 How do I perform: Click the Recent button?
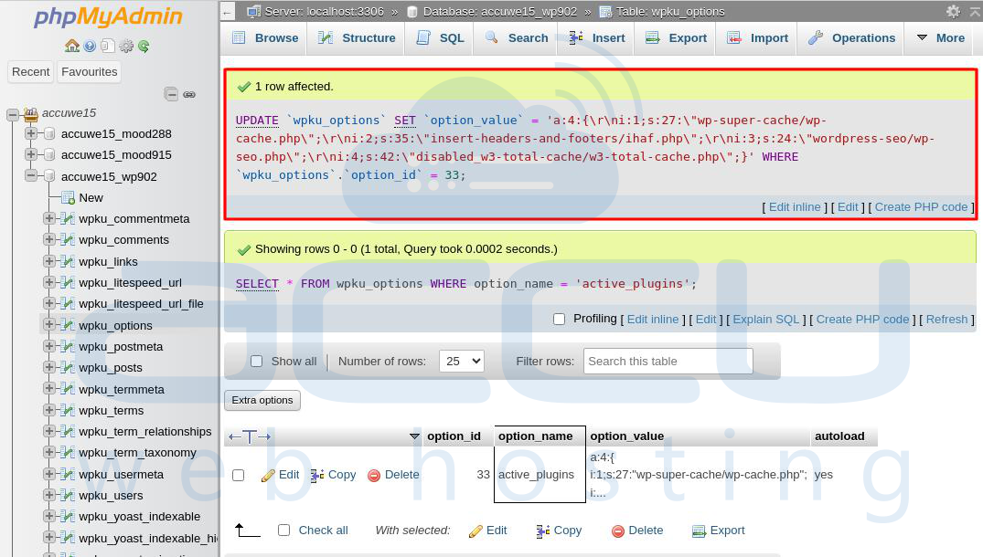(31, 72)
